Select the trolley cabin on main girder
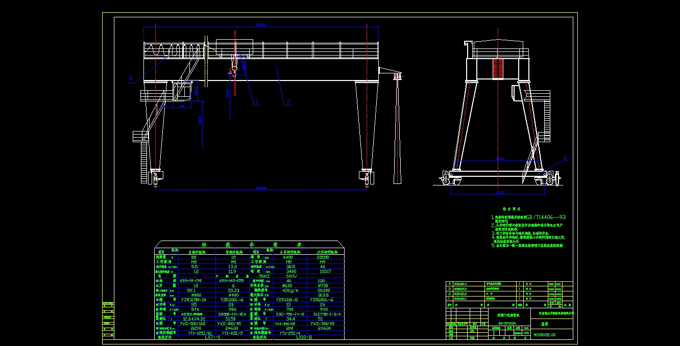This screenshot has width=680, height=346. [234, 47]
